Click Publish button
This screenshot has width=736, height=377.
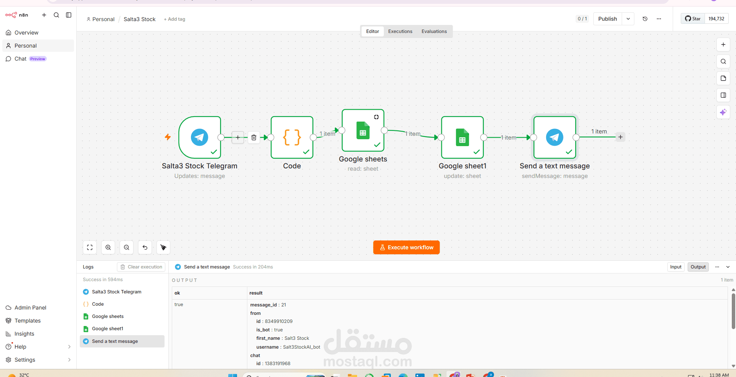pos(608,19)
